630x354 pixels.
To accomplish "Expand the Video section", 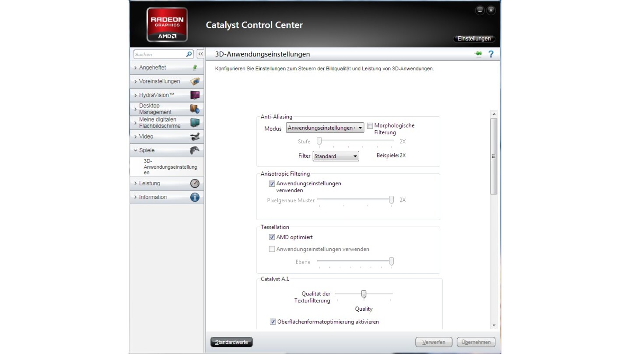I will [167, 136].
